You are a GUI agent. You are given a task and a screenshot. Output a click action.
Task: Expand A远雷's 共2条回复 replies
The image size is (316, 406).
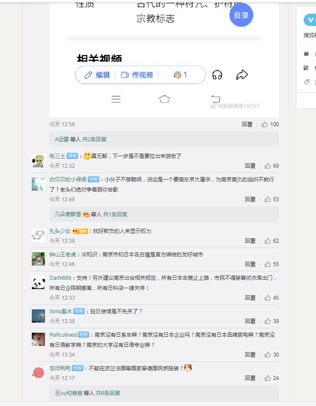pos(94,139)
